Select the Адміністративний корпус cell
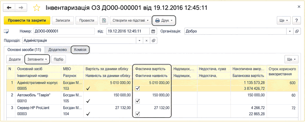Screen dimensions: 305x122 pos(38,83)
